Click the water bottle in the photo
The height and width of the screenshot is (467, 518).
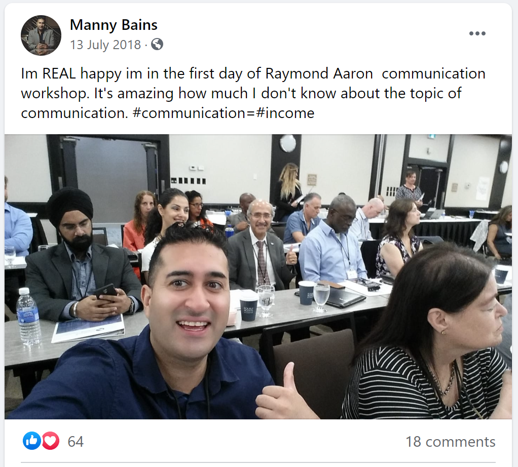28,316
